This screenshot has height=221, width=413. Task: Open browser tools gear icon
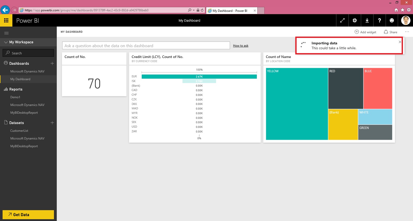pyautogui.click(x=409, y=10)
